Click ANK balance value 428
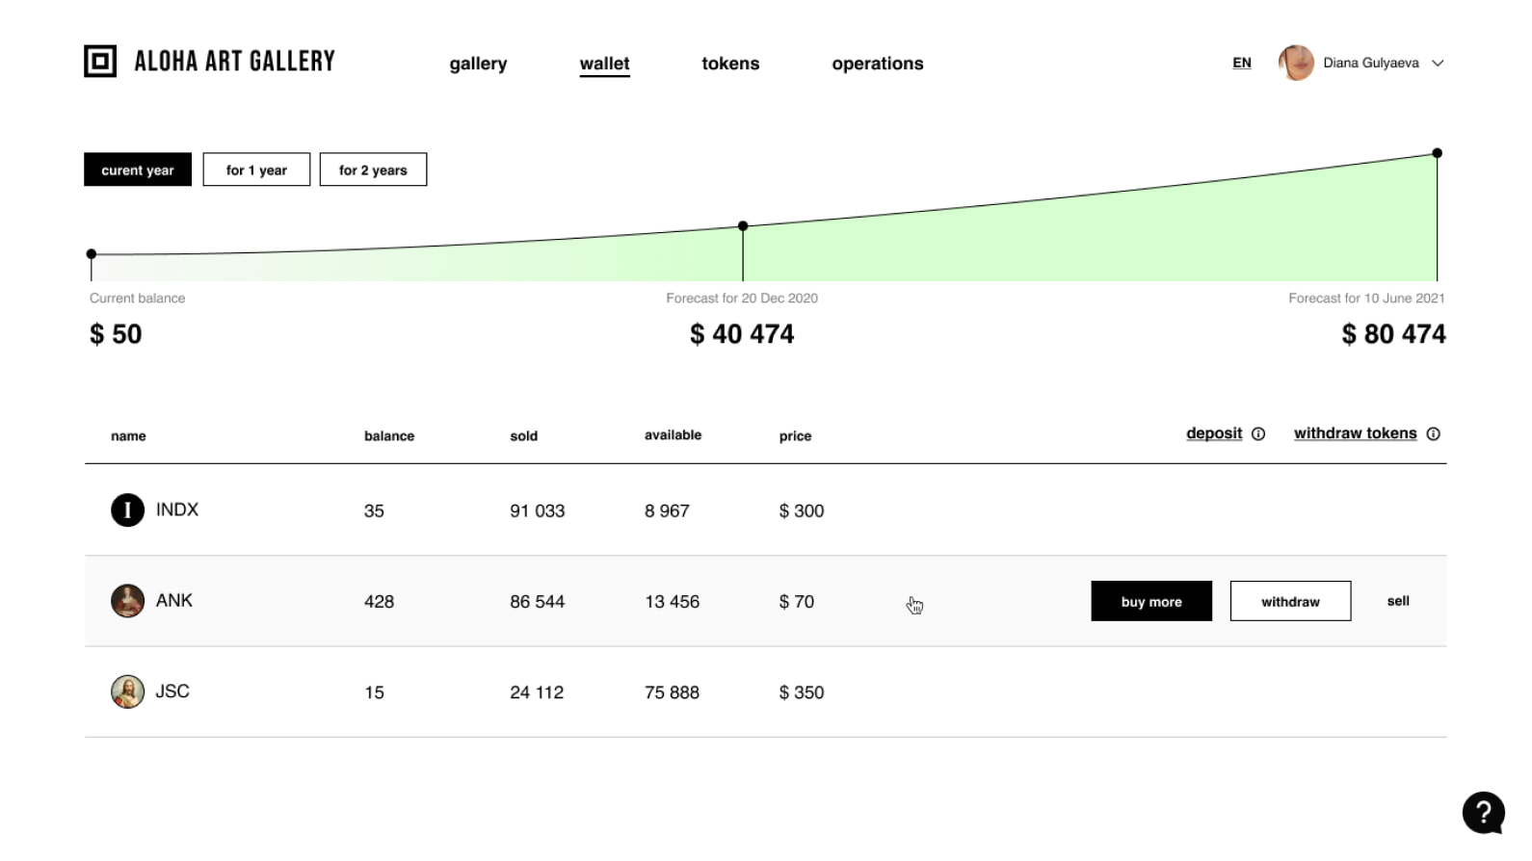 [x=379, y=602]
